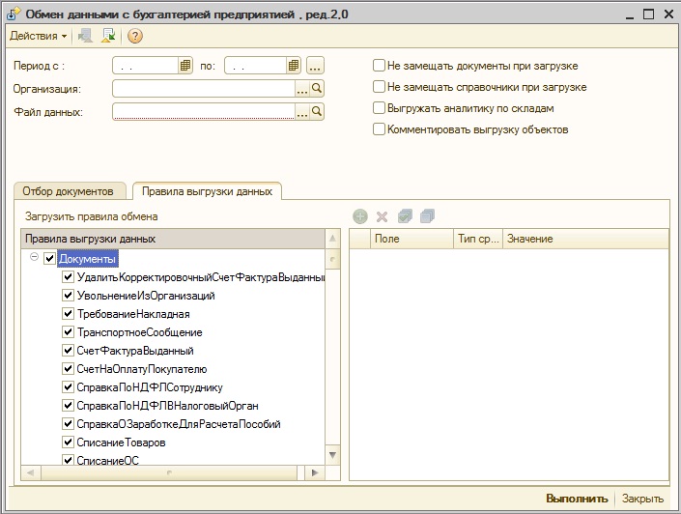Switch to Отбор документов tab
The width and height of the screenshot is (681, 514).
click(70, 190)
